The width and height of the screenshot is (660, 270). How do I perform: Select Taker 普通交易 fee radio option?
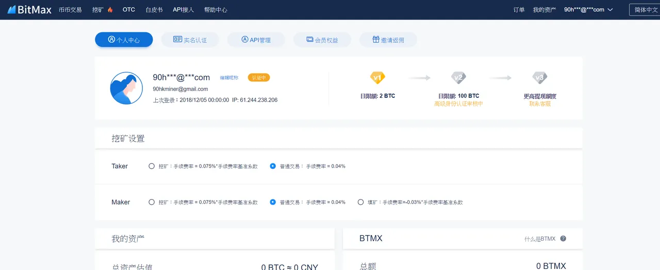273,166
